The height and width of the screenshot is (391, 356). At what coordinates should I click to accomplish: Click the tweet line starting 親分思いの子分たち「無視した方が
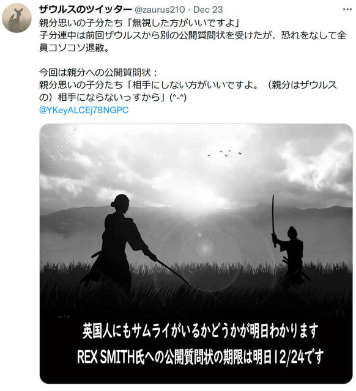pyautogui.click(x=140, y=23)
